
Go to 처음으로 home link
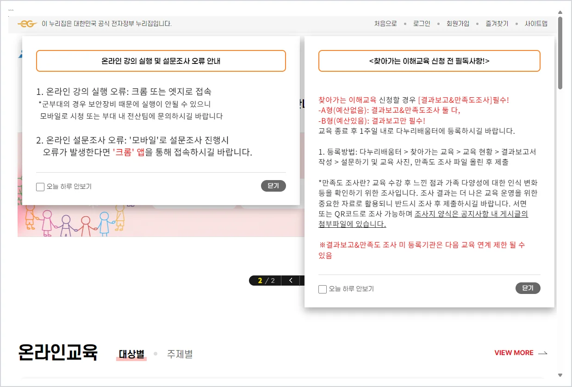[x=385, y=24]
